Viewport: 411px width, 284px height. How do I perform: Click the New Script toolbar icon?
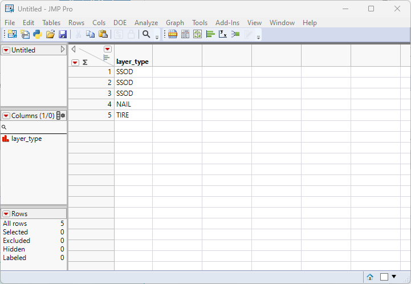click(25, 34)
